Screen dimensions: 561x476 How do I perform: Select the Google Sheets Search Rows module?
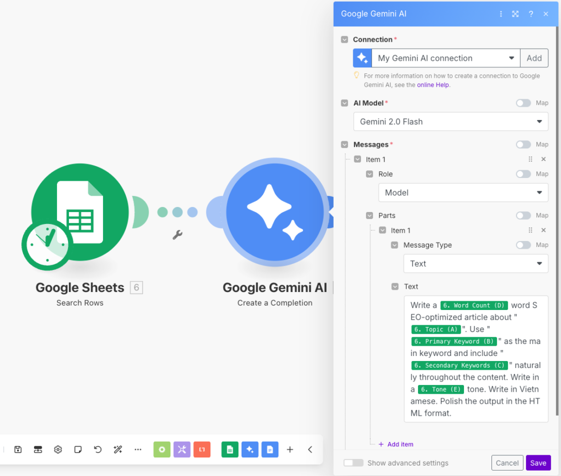pyautogui.click(x=80, y=212)
